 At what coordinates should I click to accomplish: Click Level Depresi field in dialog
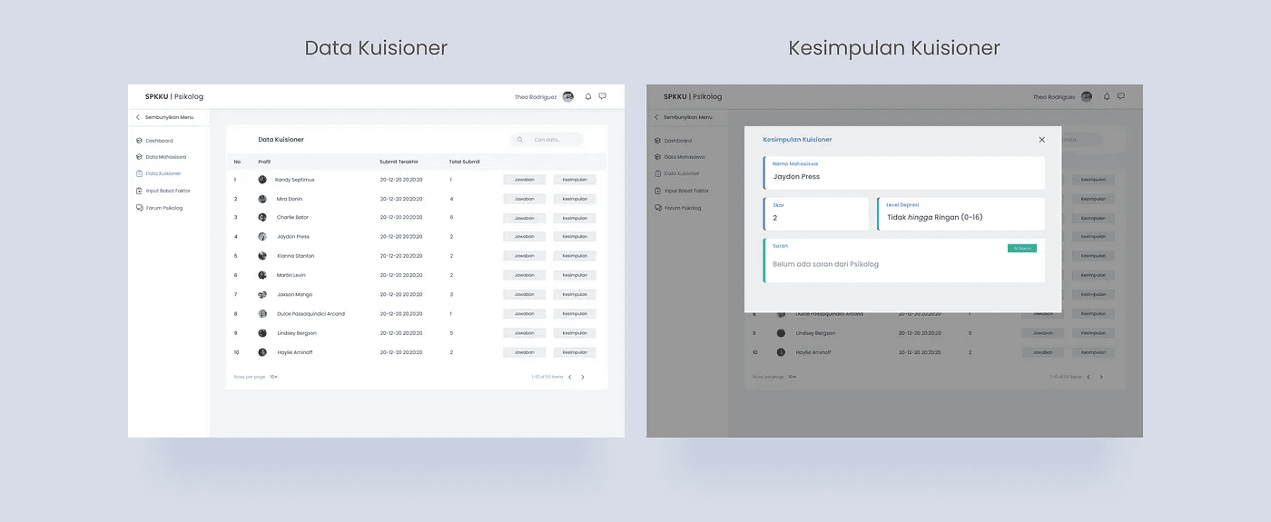961,213
